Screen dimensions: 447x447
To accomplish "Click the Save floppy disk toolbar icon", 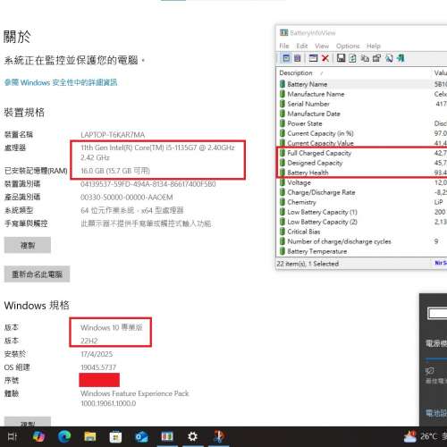I will tap(341, 58).
